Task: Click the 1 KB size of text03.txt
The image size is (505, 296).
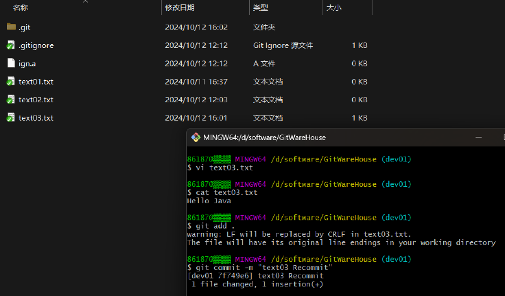Action: coord(359,118)
